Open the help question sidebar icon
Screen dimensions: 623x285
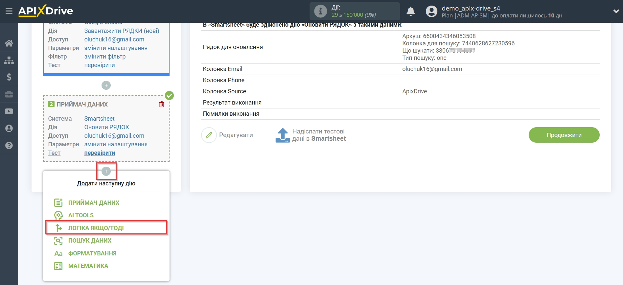click(x=9, y=145)
